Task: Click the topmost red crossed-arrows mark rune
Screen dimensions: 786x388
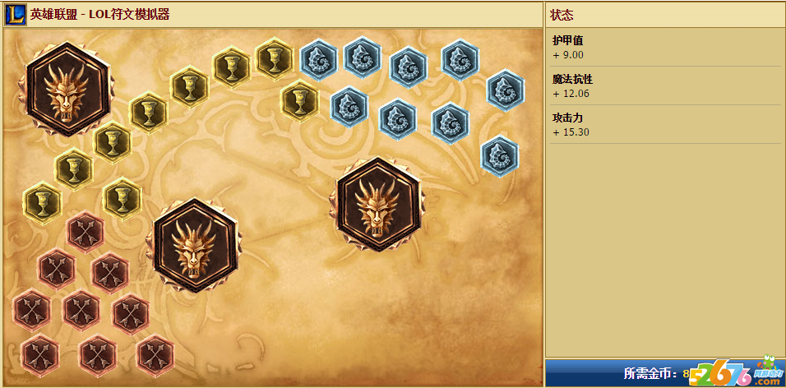Action: pyautogui.click(x=86, y=232)
